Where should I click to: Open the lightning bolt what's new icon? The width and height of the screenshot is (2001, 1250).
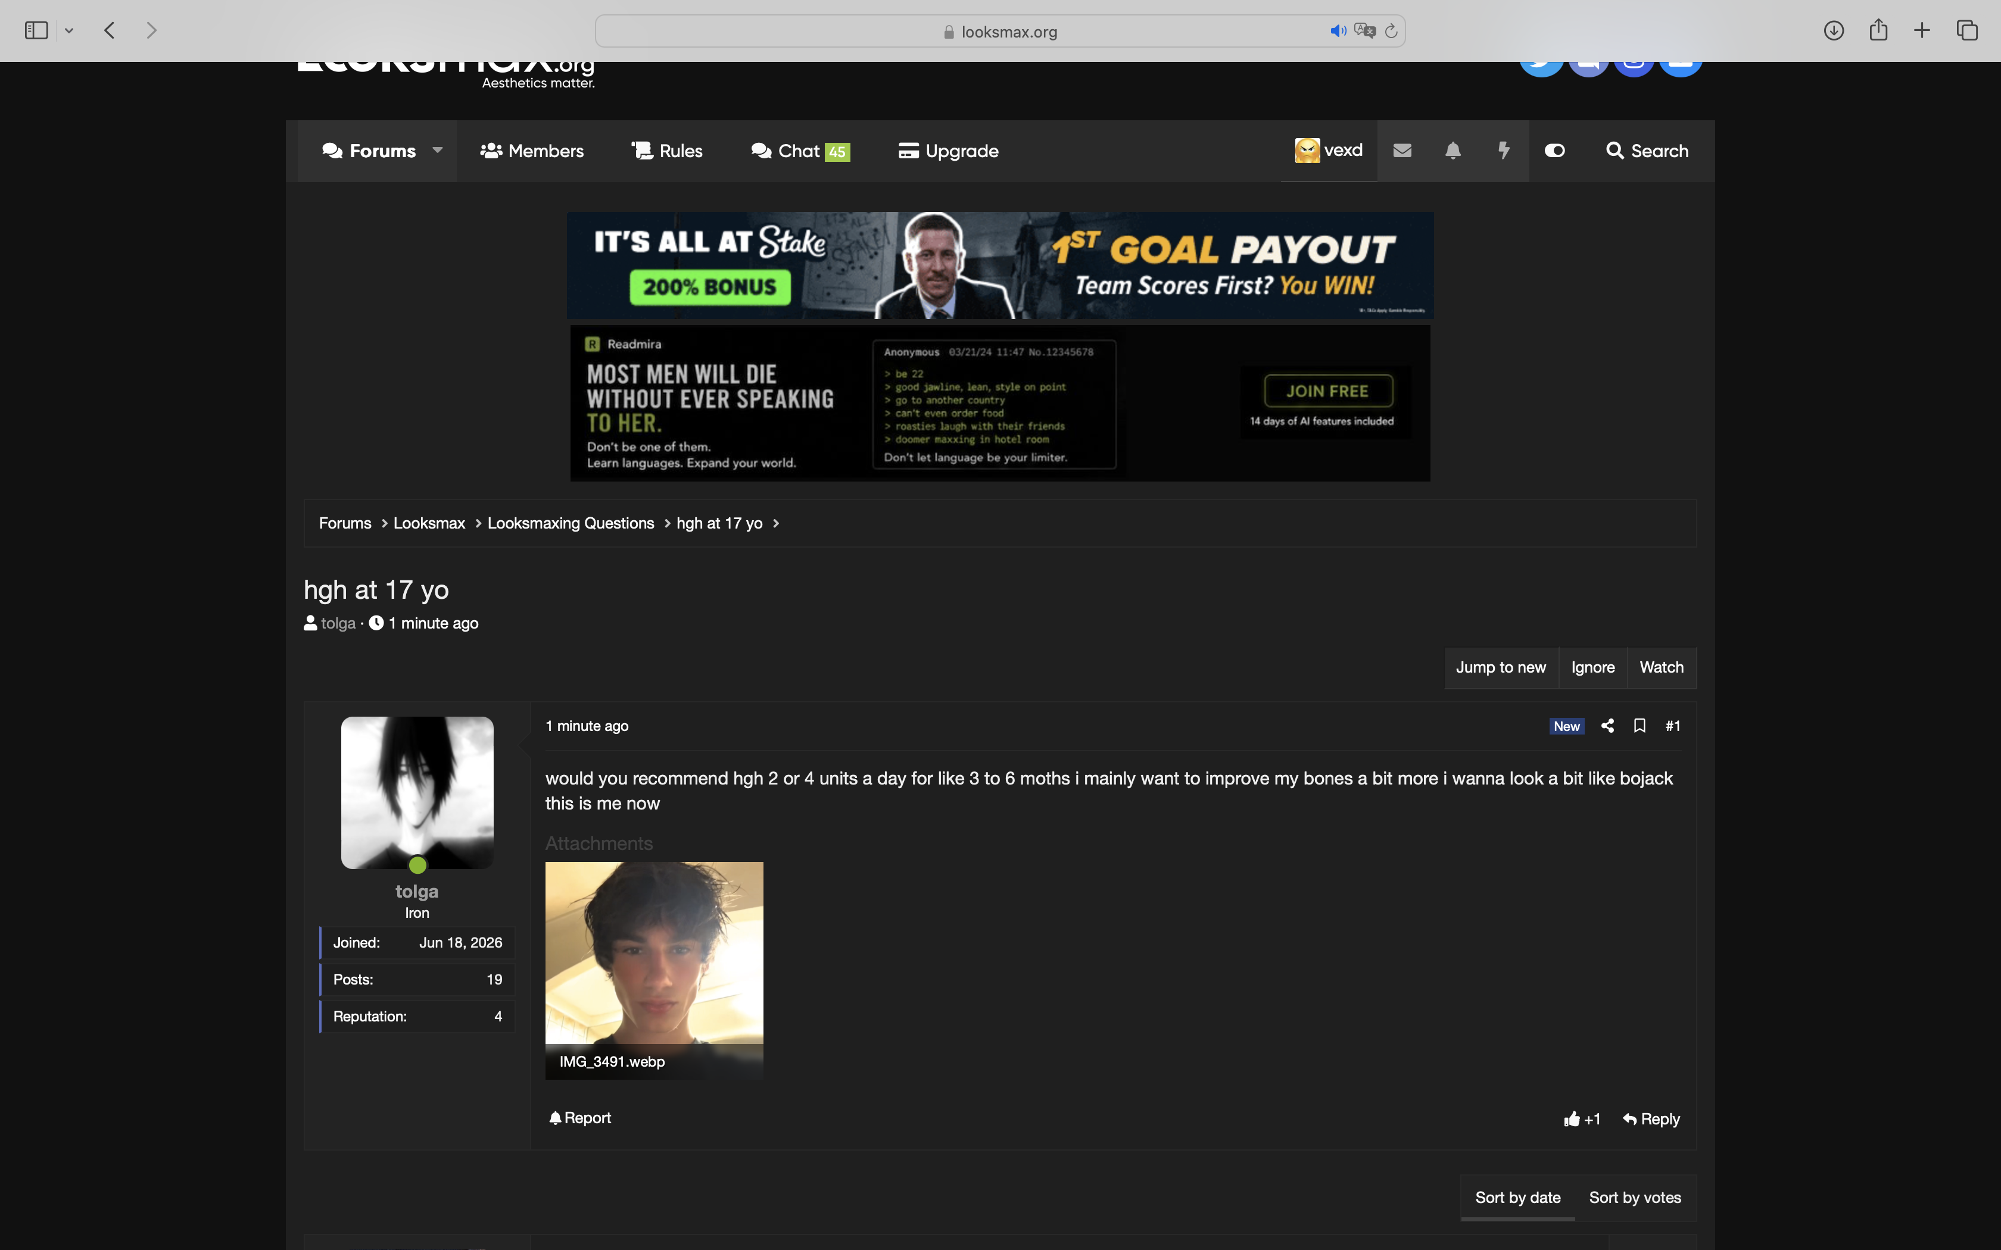pos(1504,151)
